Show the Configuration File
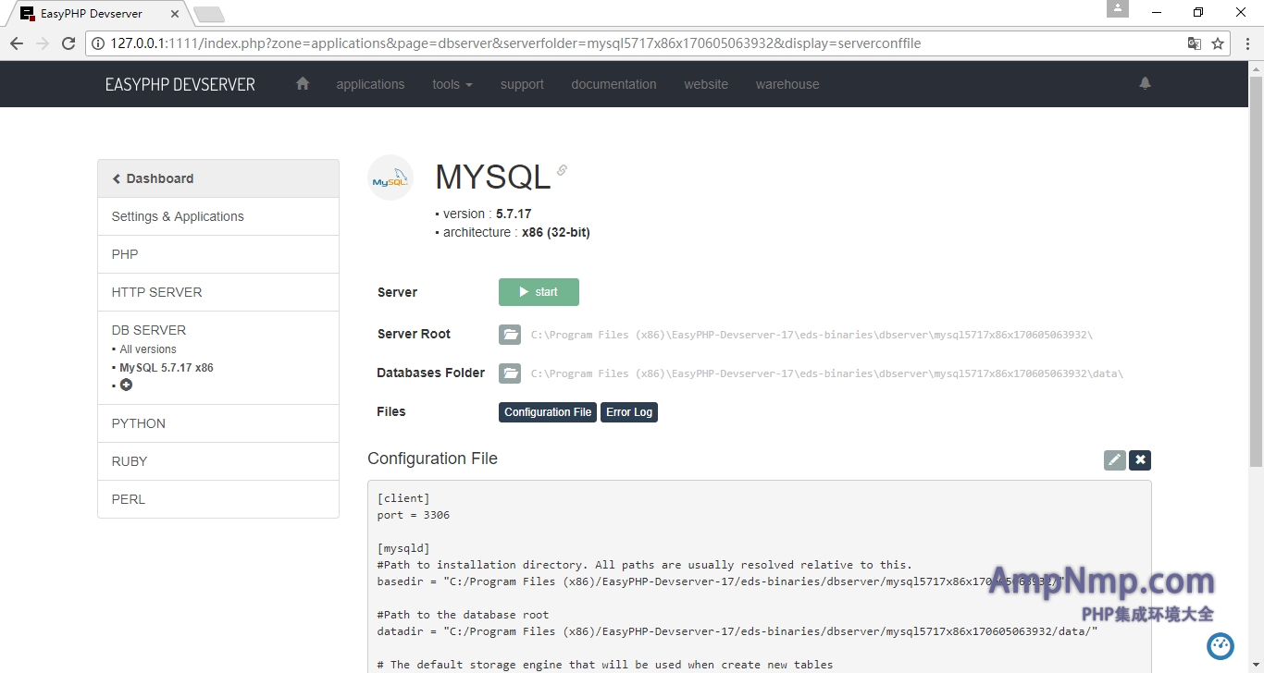This screenshot has height=673, width=1264. 548,412
